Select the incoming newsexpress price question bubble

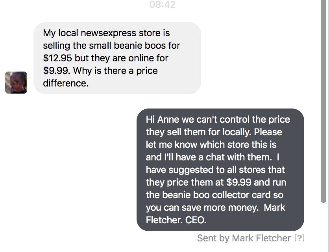(x=117, y=58)
